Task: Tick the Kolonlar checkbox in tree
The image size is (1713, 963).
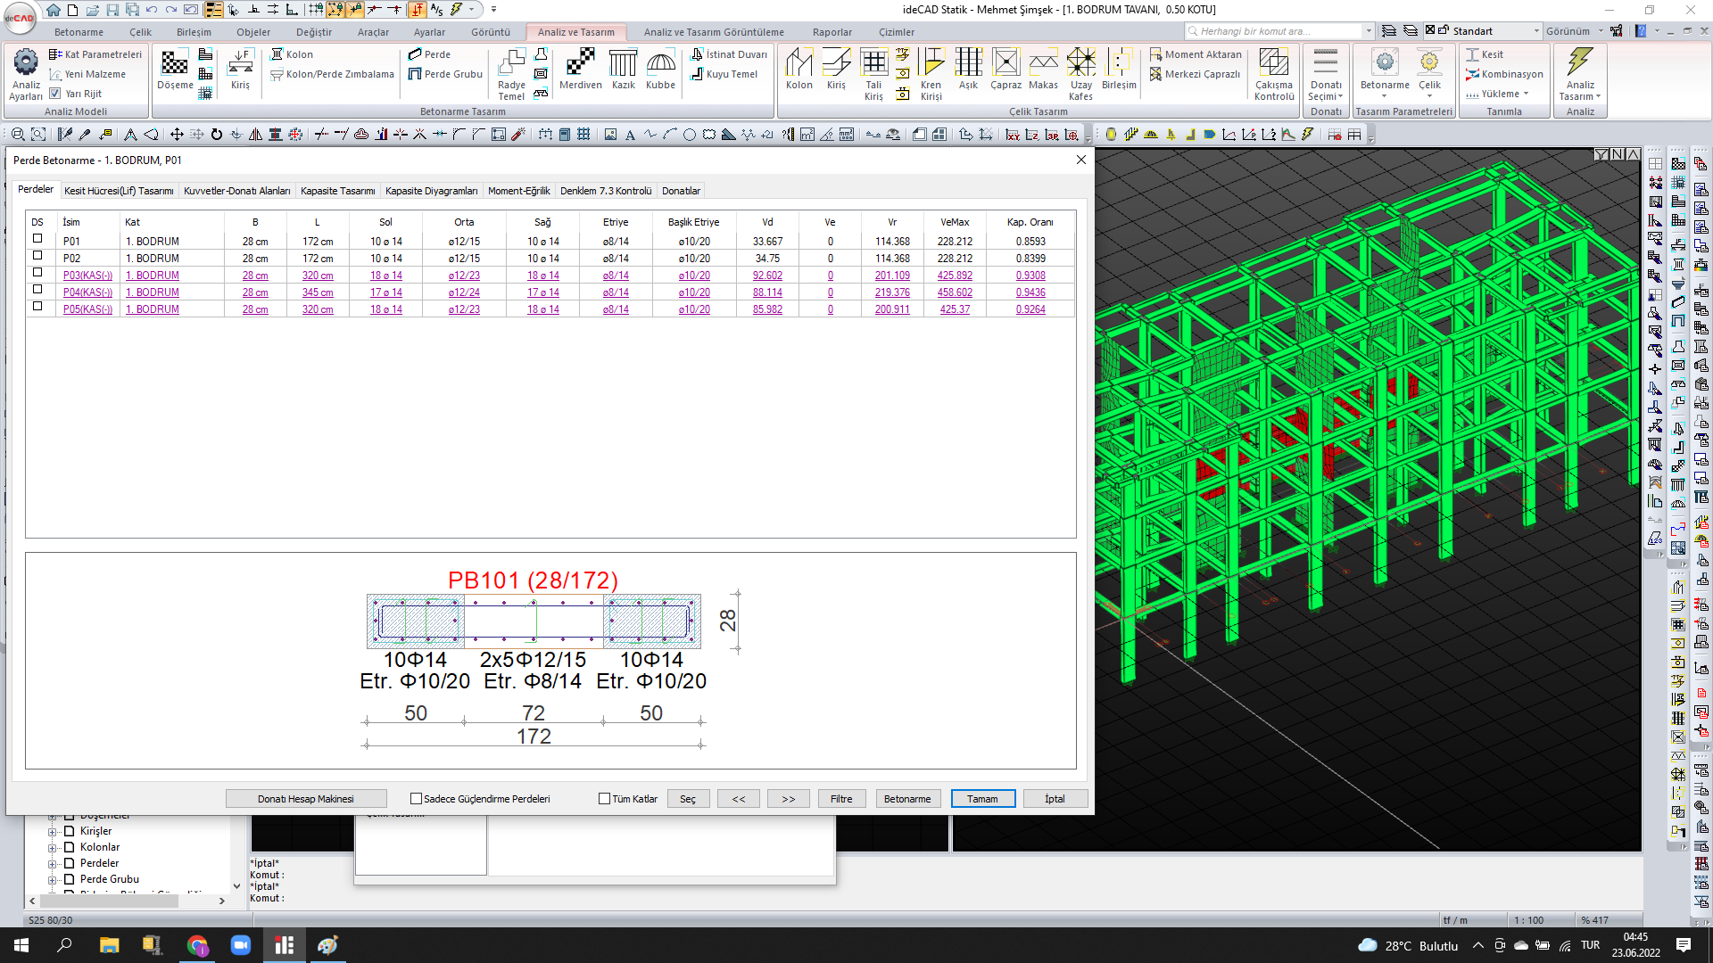Action: [69, 847]
